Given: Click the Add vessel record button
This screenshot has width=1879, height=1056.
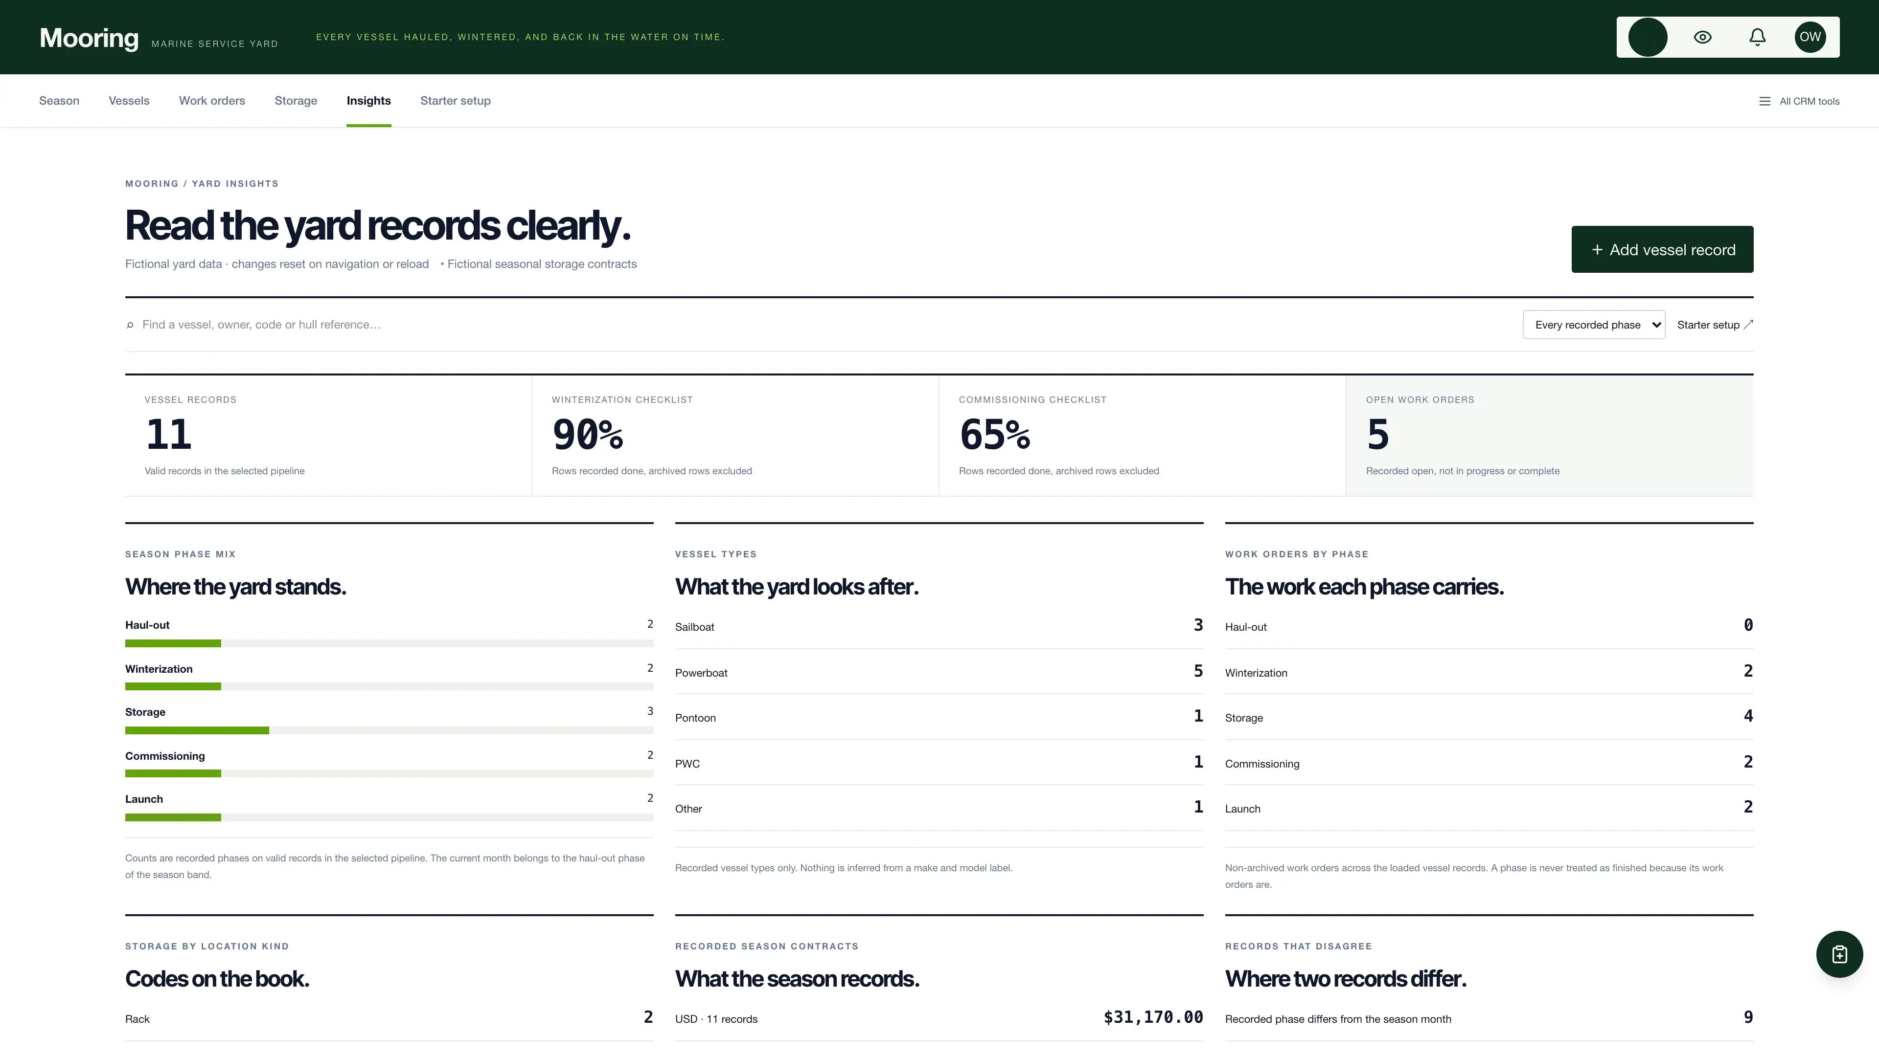Looking at the screenshot, I should pyautogui.click(x=1662, y=249).
